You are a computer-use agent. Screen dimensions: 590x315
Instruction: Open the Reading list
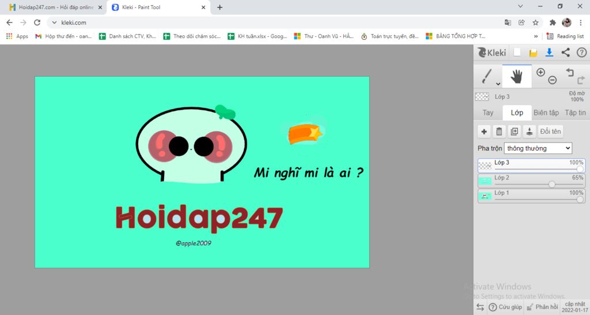point(565,36)
